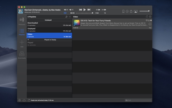172x108 pixels.
Task: Click inside the Find search field
Action: (x=138, y=100)
